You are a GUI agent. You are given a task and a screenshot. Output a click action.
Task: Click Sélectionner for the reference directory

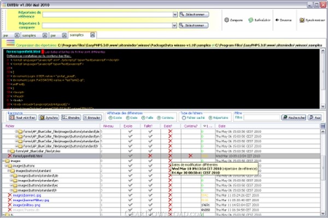194,14
